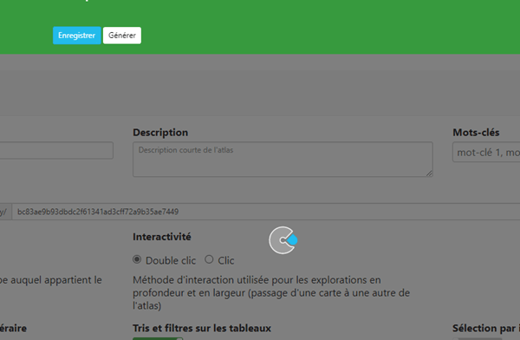Click the partially visible name input field at left
This screenshot has width=520, height=340.
[56, 150]
